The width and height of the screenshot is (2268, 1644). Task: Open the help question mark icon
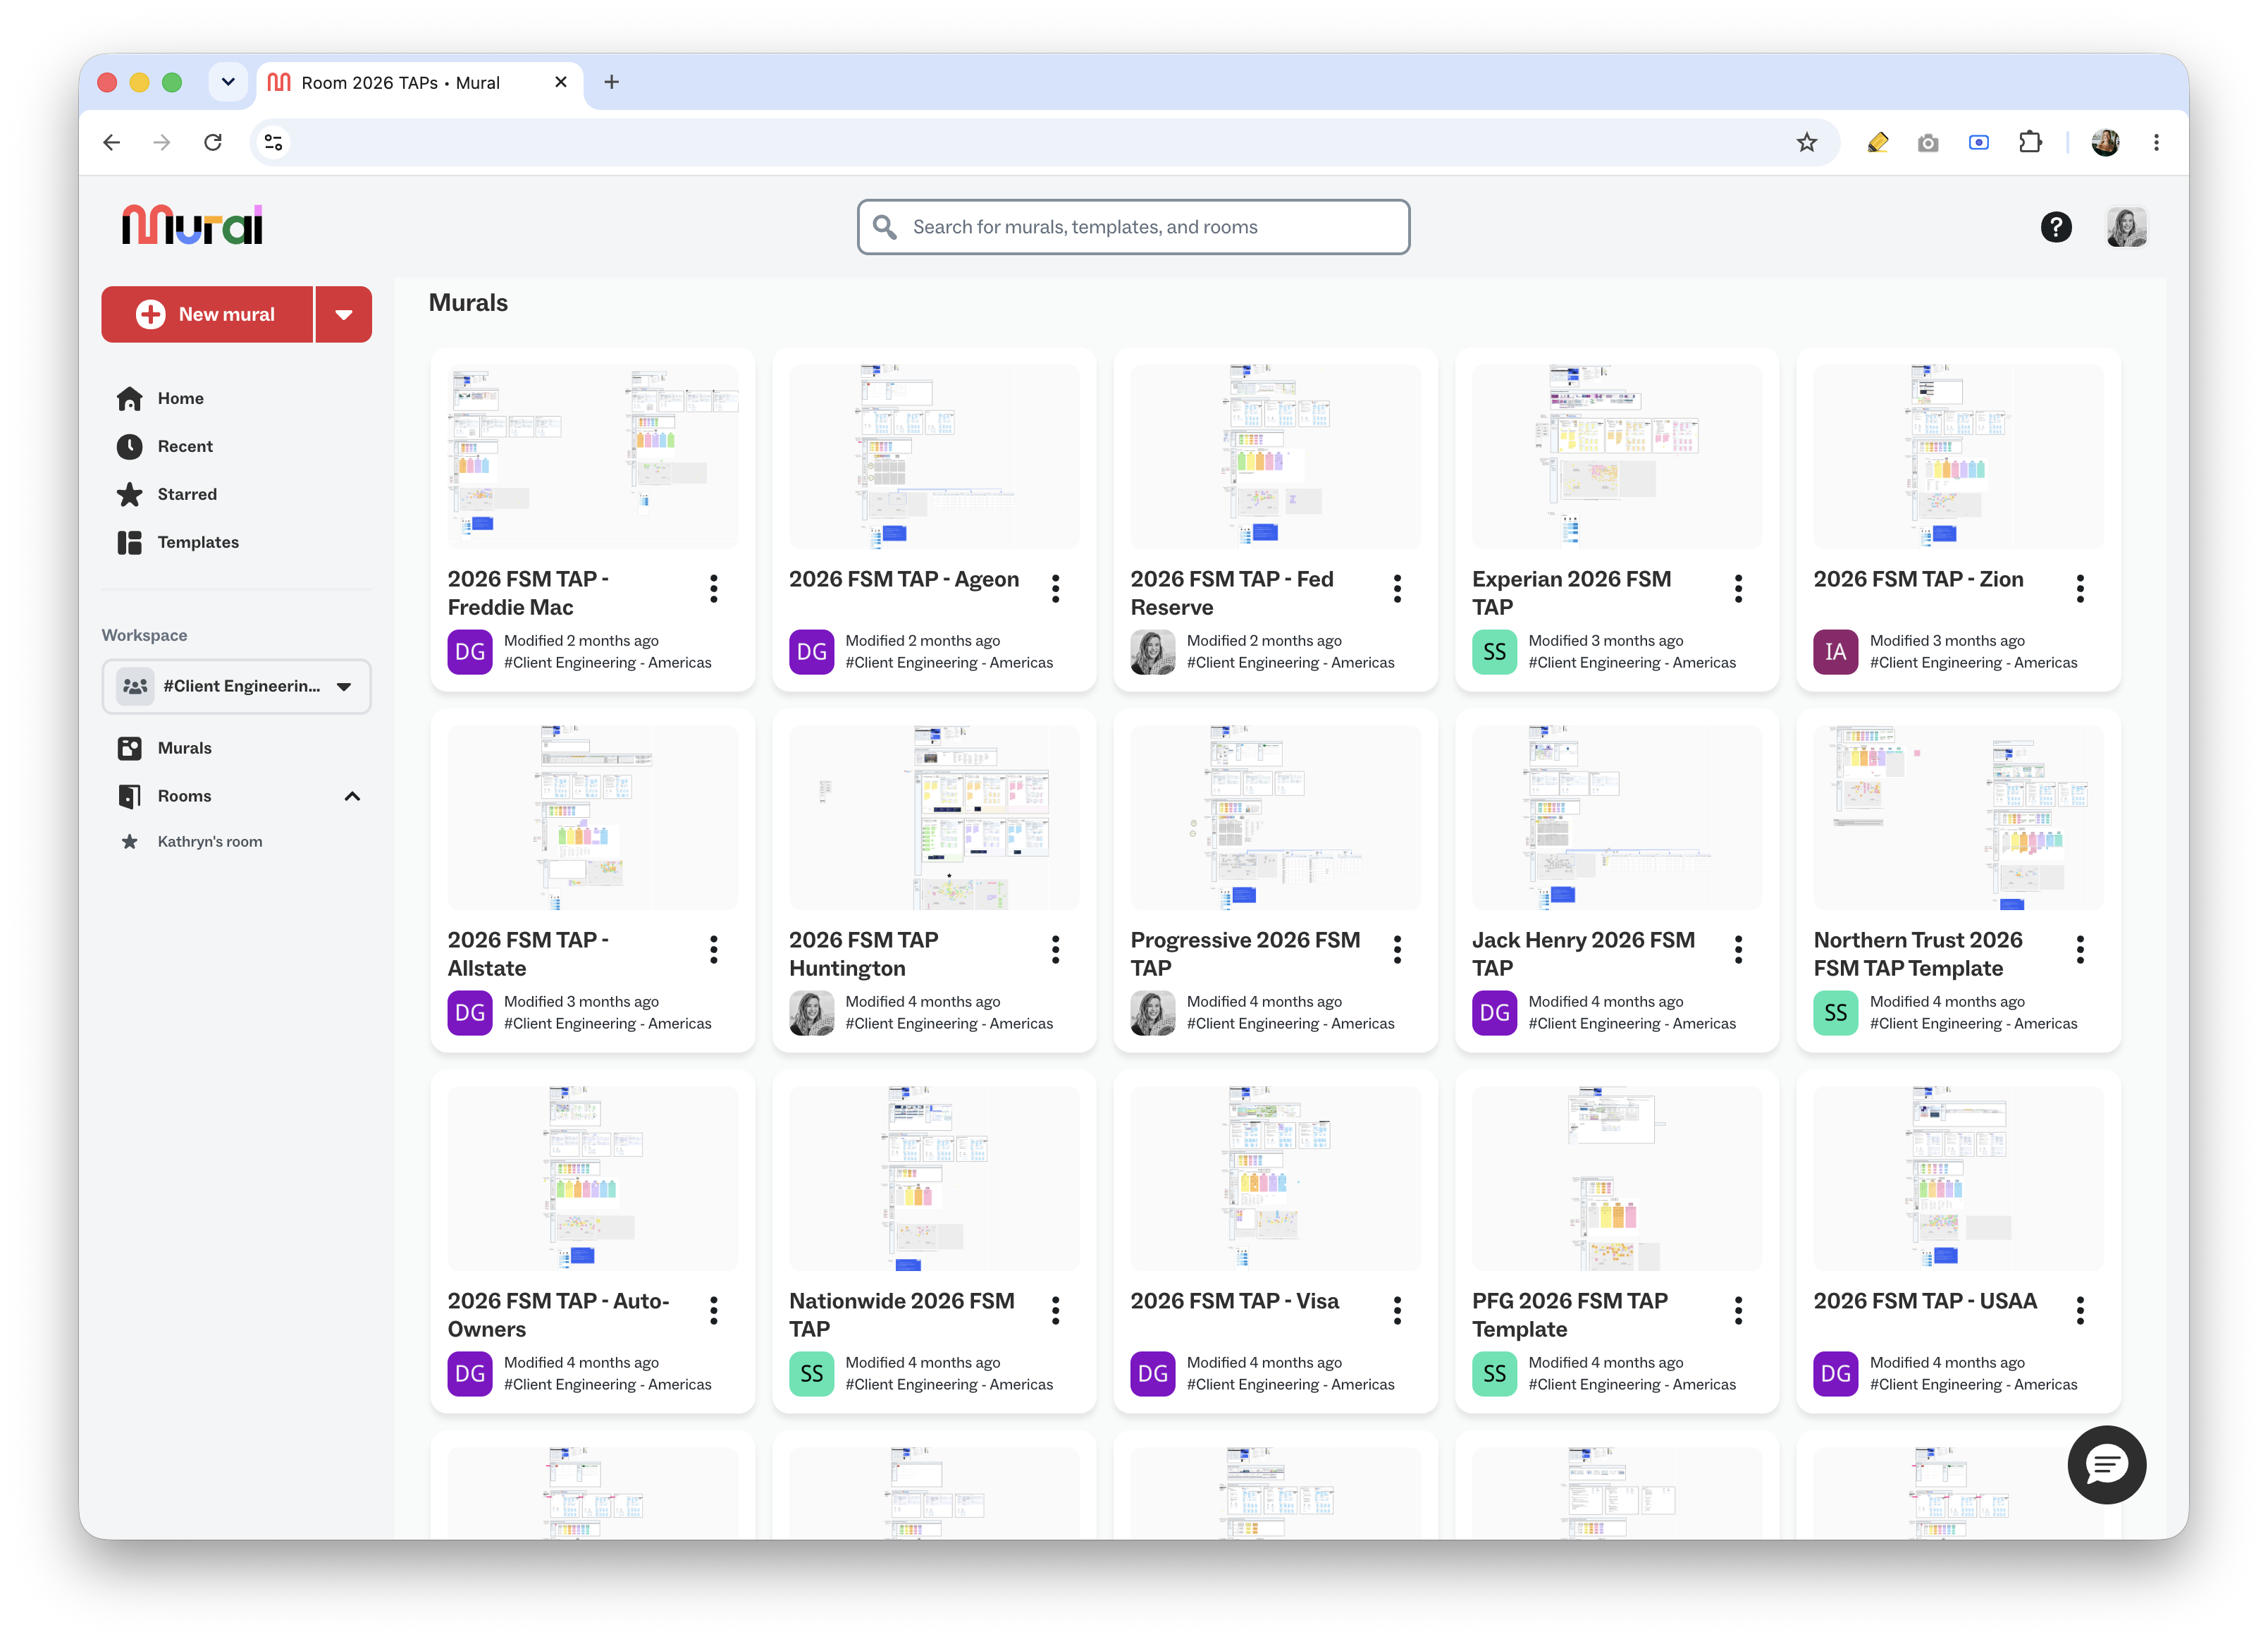click(x=2055, y=227)
